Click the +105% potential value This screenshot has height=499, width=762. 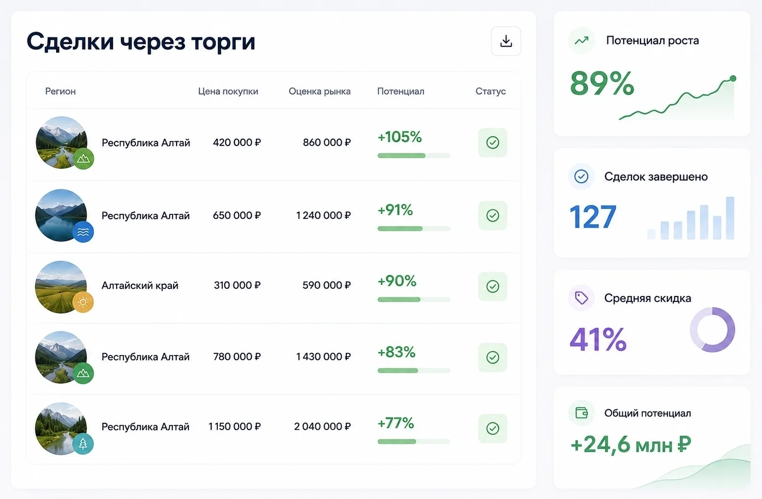(x=399, y=137)
